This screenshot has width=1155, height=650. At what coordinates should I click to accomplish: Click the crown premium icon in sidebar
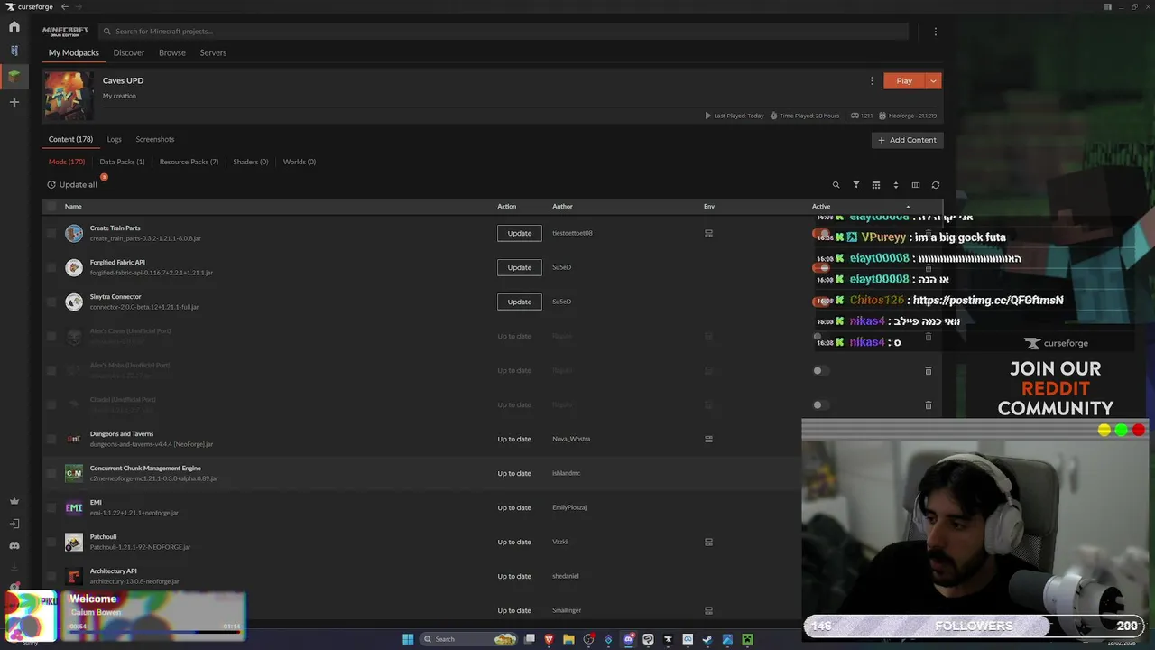point(14,501)
